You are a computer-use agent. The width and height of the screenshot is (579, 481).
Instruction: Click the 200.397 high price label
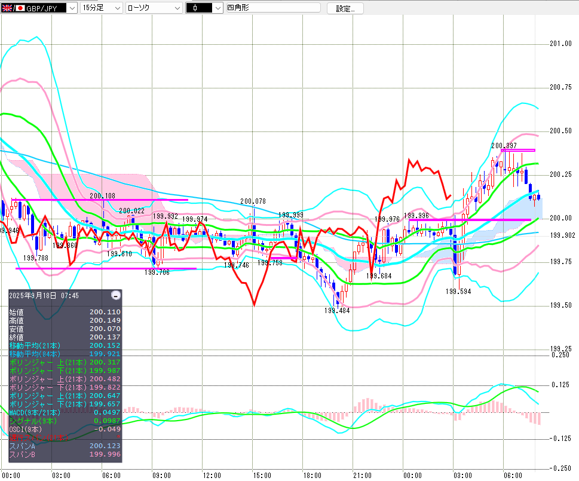504,145
